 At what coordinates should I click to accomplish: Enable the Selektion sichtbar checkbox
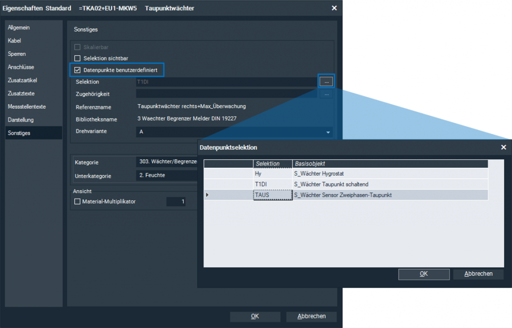(x=77, y=58)
